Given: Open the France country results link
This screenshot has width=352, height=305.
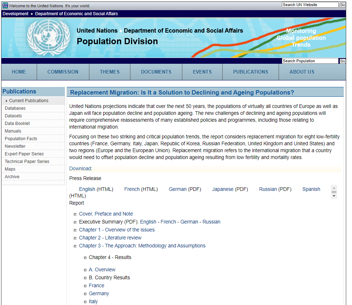Looking at the screenshot, I should [97, 286].
